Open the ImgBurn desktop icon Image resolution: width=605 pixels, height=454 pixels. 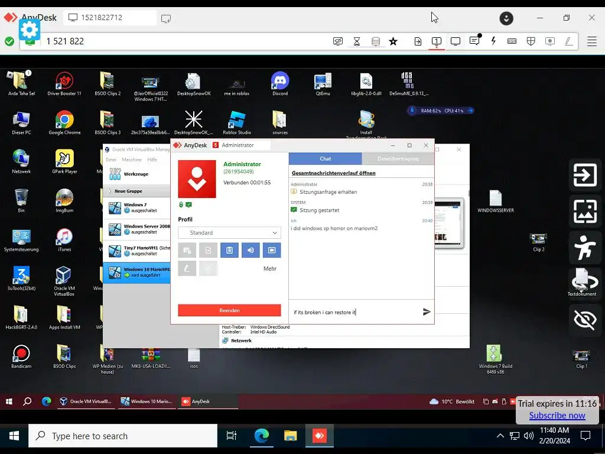[x=64, y=201]
